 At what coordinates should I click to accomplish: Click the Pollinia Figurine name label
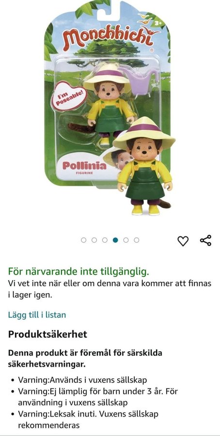(x=84, y=168)
